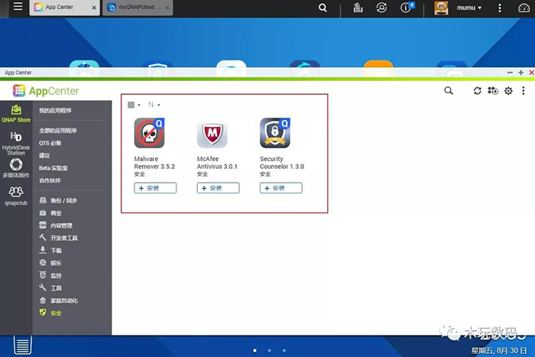Open Beta 实验室 category
This screenshot has height=357, width=535.
[53, 168]
